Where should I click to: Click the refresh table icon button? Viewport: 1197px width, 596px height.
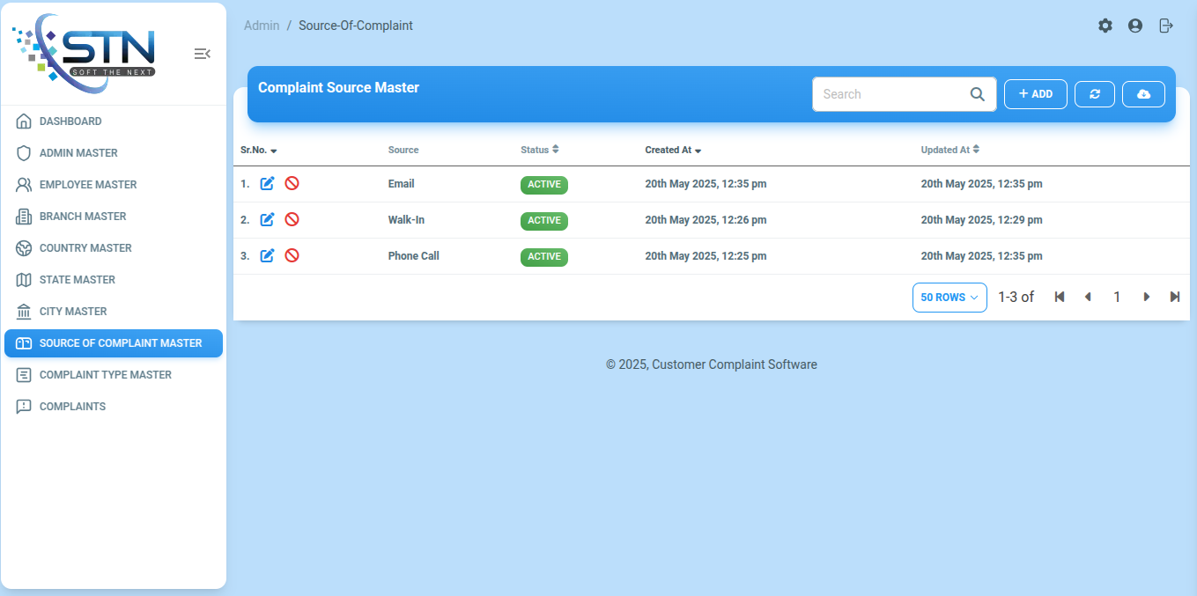[x=1095, y=94]
